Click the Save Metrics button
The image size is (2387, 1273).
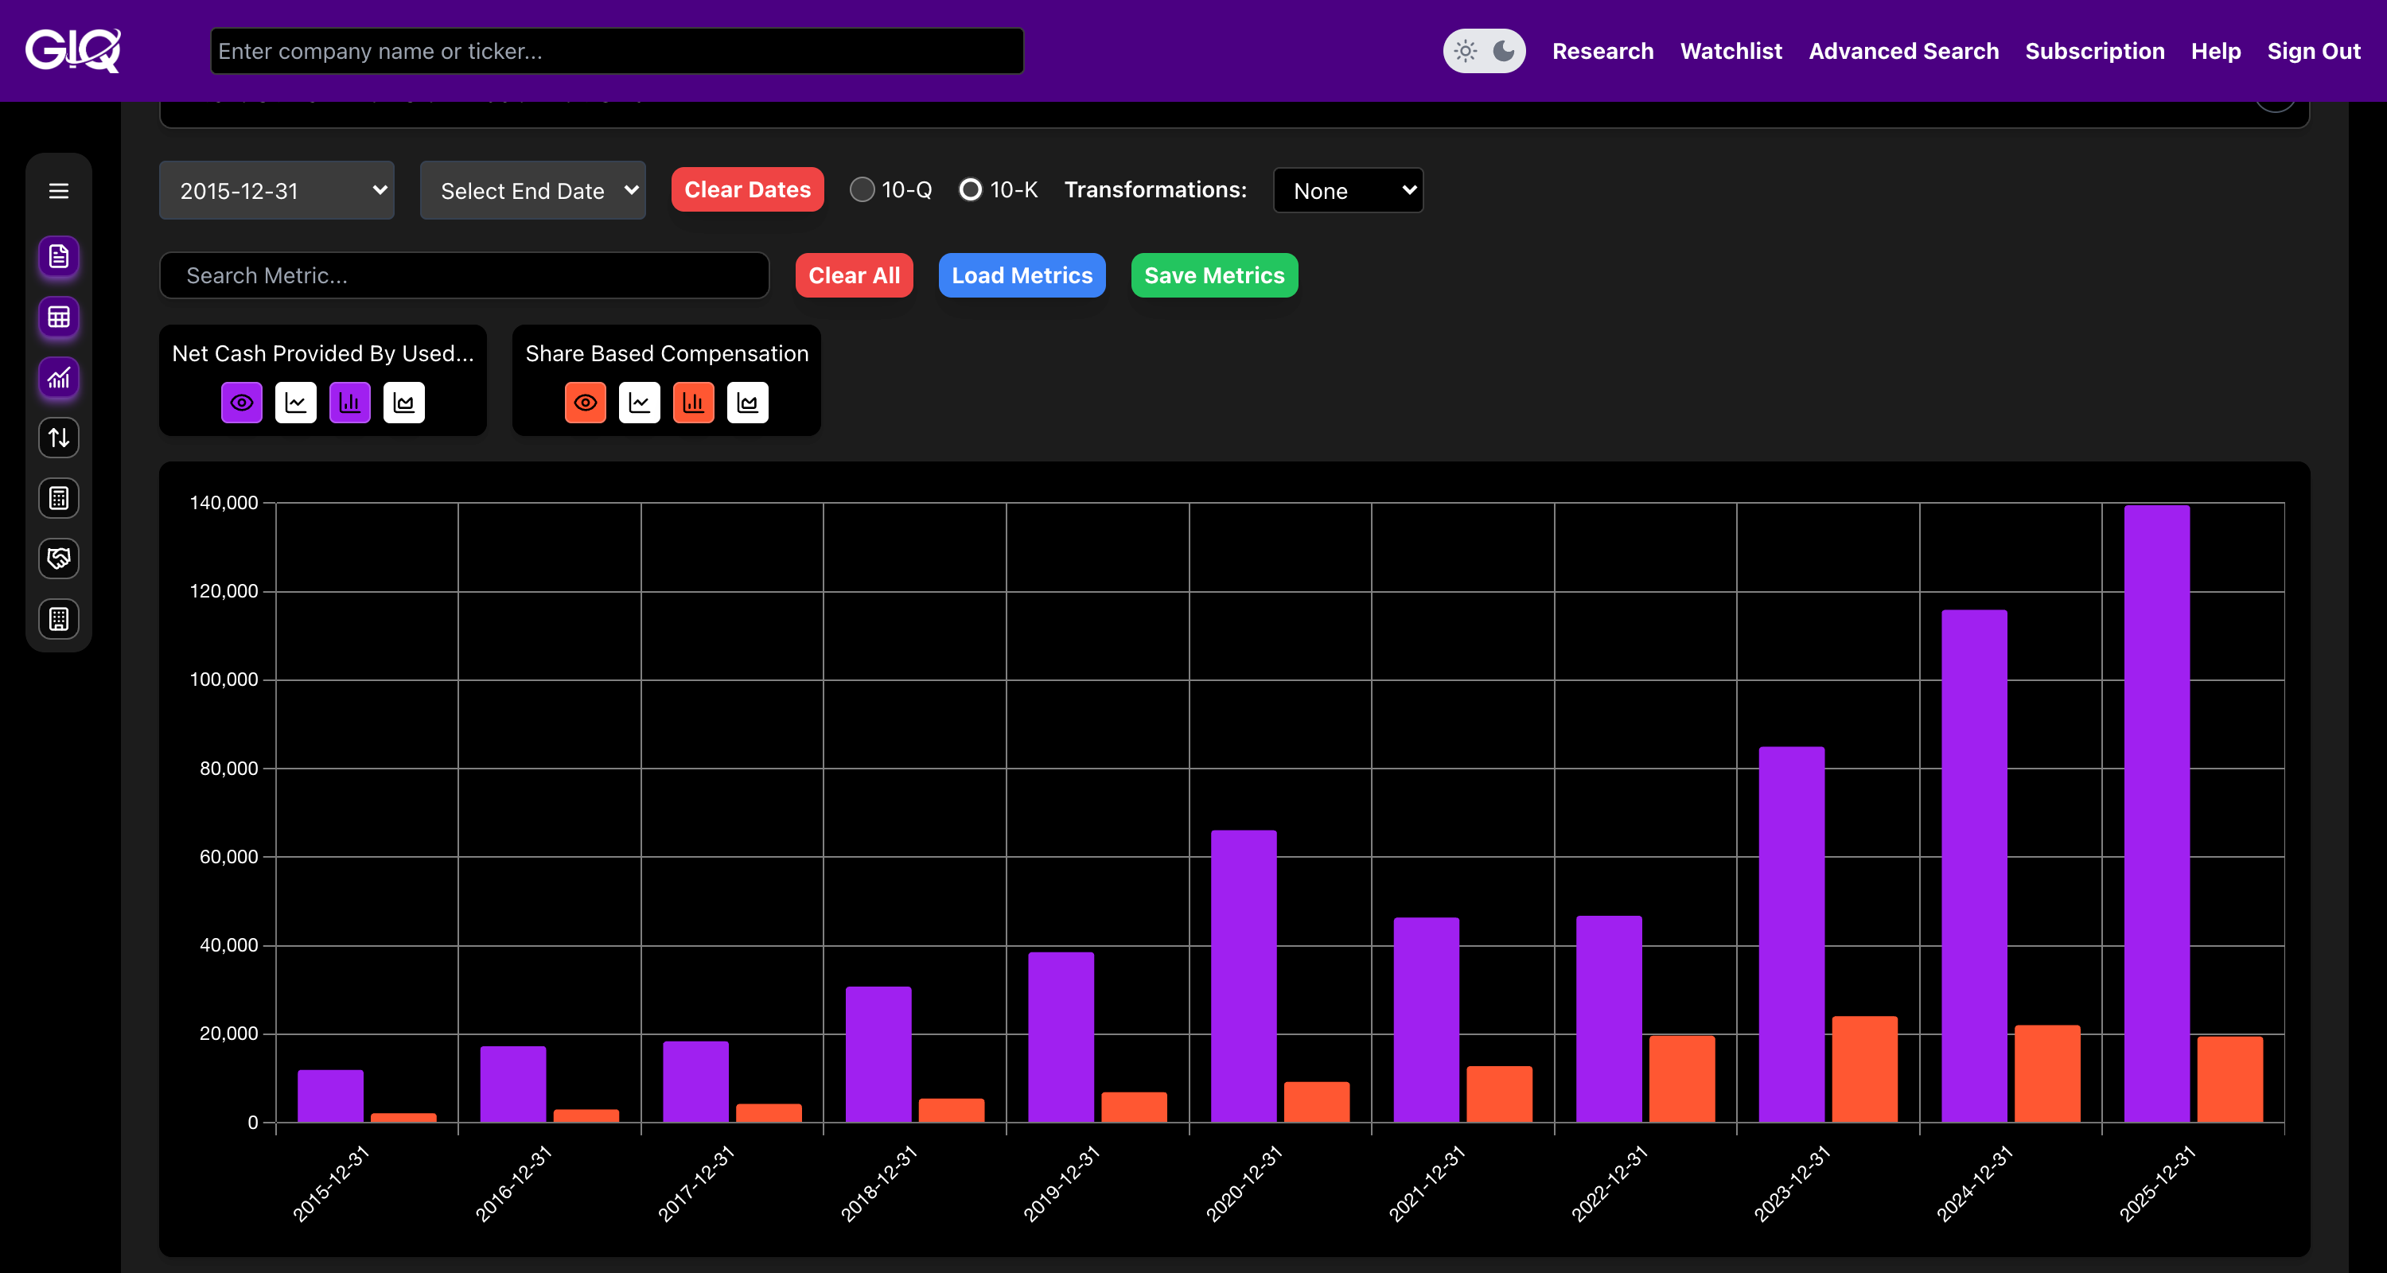click(x=1214, y=275)
